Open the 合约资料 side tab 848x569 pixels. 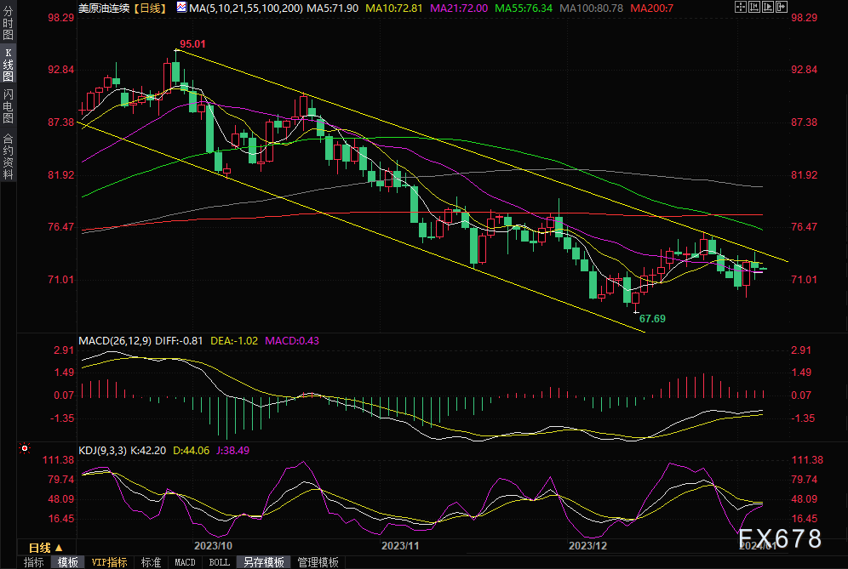click(x=8, y=156)
